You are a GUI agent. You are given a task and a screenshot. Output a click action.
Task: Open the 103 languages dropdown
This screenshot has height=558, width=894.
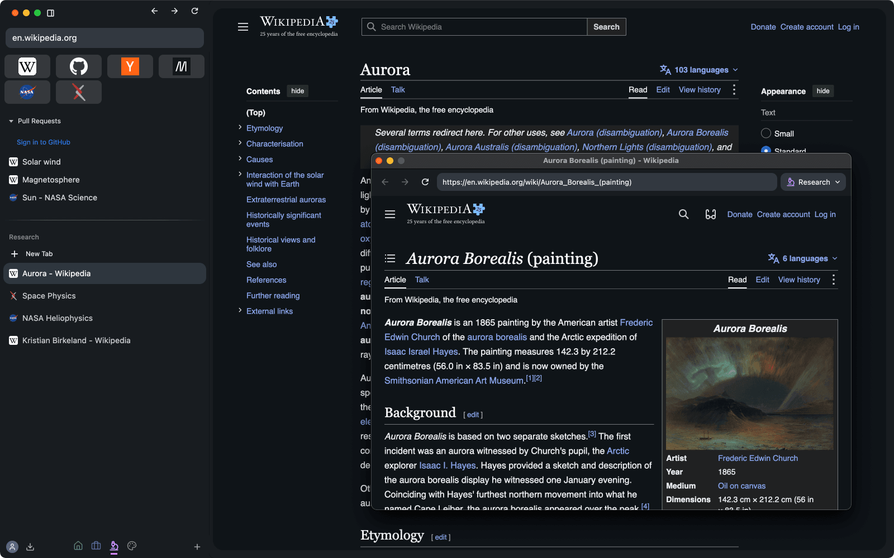(699, 70)
